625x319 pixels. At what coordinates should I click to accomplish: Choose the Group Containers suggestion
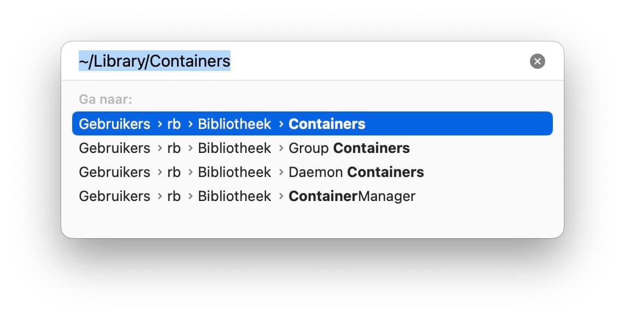[312, 148]
